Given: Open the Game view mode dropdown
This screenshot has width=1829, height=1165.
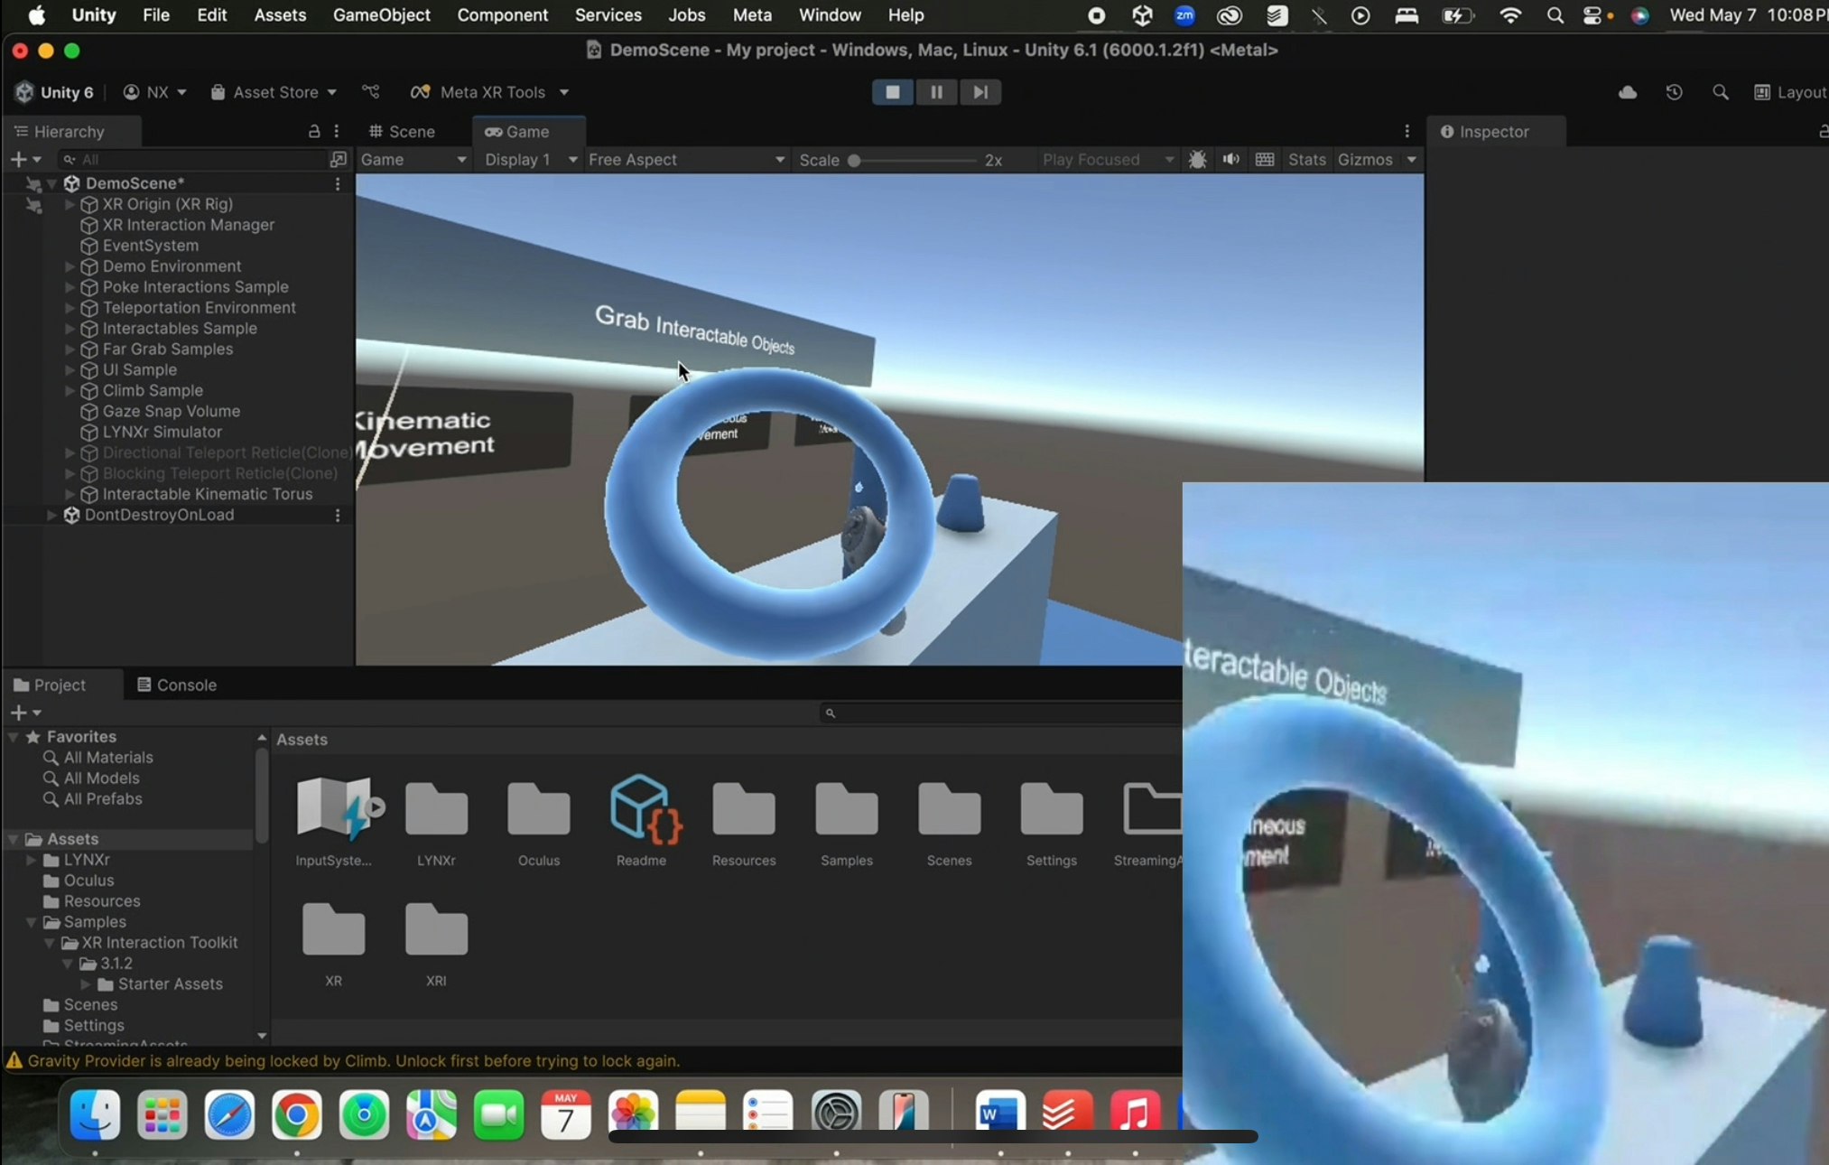Looking at the screenshot, I should tap(413, 159).
